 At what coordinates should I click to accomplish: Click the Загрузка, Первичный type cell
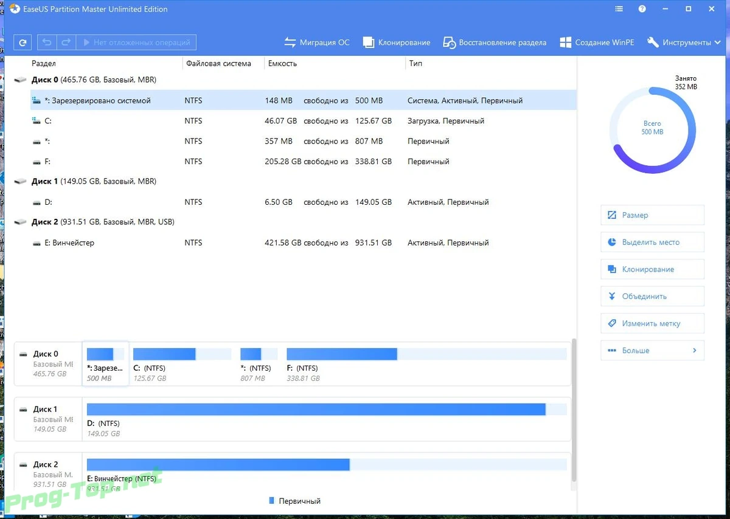pyautogui.click(x=446, y=121)
